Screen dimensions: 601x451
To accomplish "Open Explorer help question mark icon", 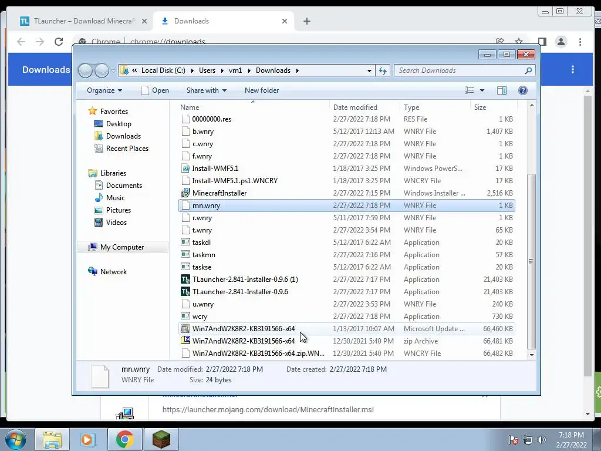I will coord(522,90).
